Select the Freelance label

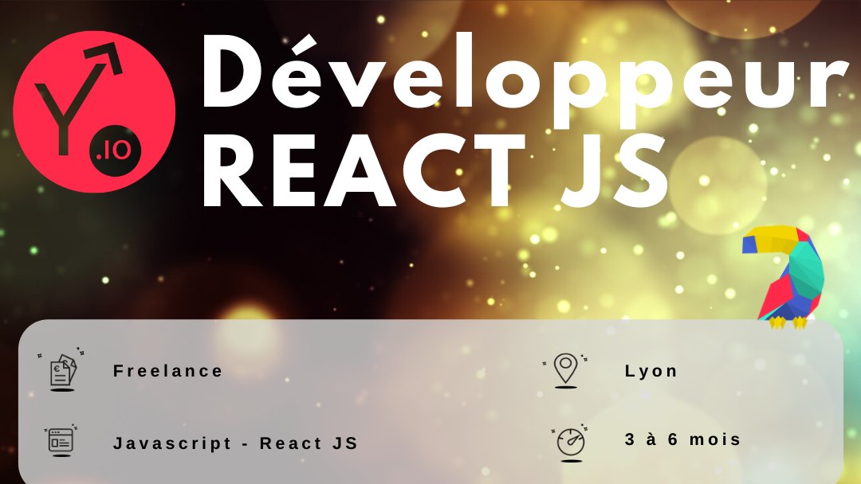pos(168,370)
